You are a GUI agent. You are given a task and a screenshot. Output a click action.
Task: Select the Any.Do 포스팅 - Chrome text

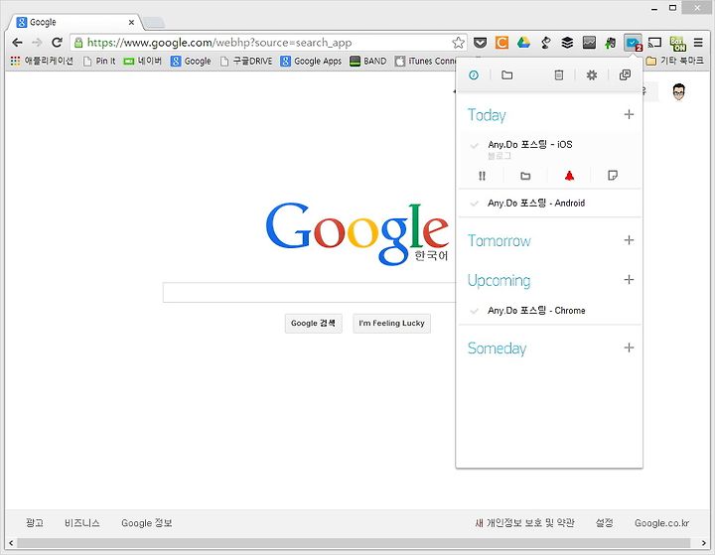536,311
